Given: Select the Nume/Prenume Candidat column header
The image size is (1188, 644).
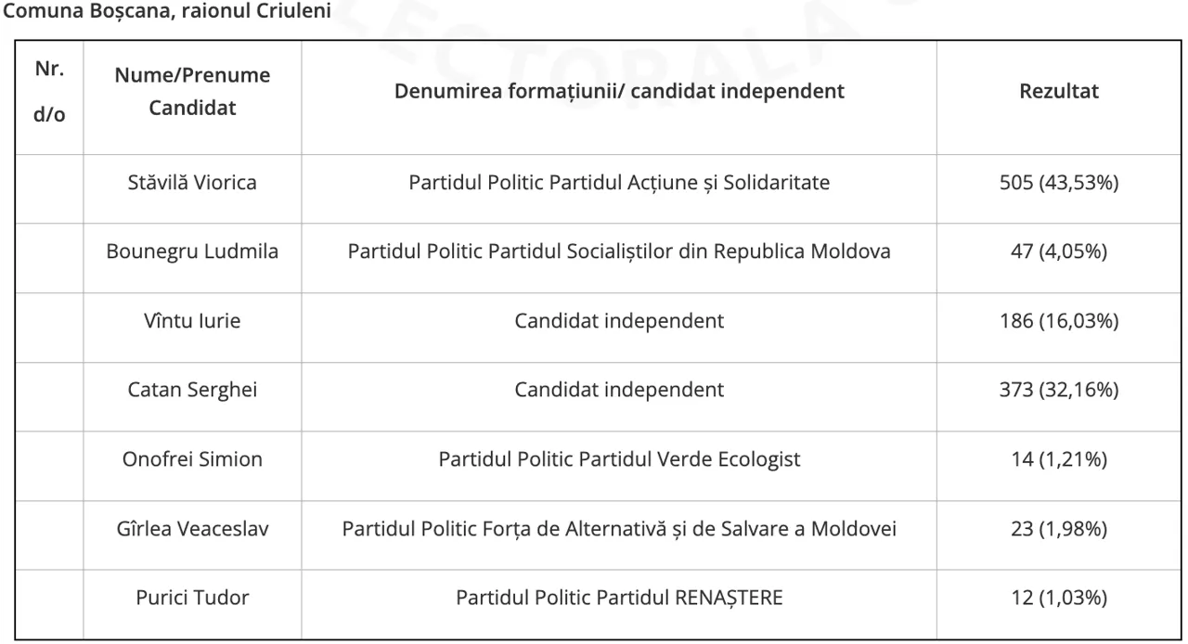Looking at the screenshot, I should point(192,91).
